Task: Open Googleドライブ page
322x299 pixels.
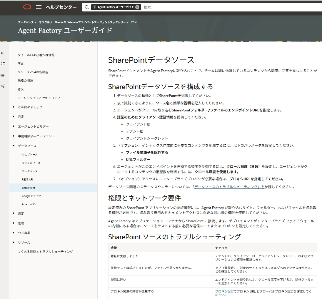Action: [31, 196]
